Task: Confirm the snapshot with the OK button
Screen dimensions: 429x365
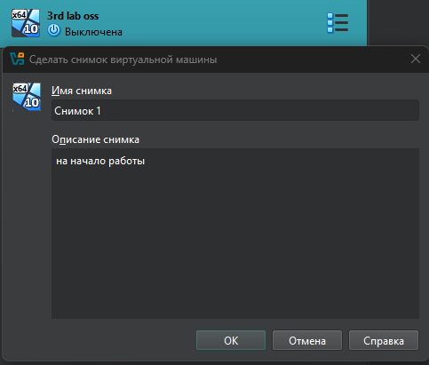Action: click(x=231, y=340)
